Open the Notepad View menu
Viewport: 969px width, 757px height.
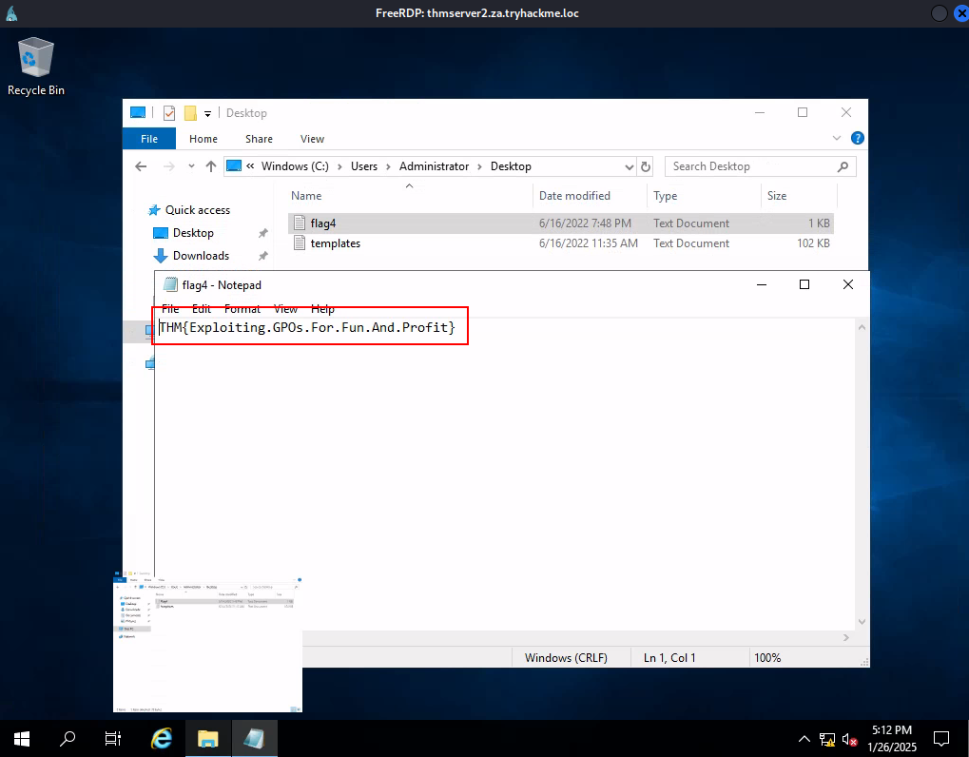(285, 308)
